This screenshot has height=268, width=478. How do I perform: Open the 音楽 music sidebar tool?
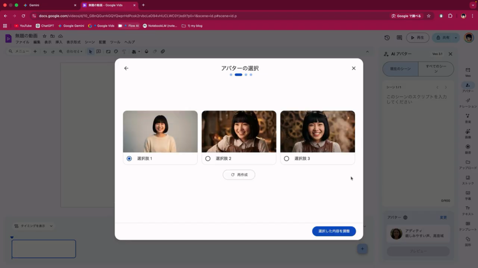click(x=468, y=118)
